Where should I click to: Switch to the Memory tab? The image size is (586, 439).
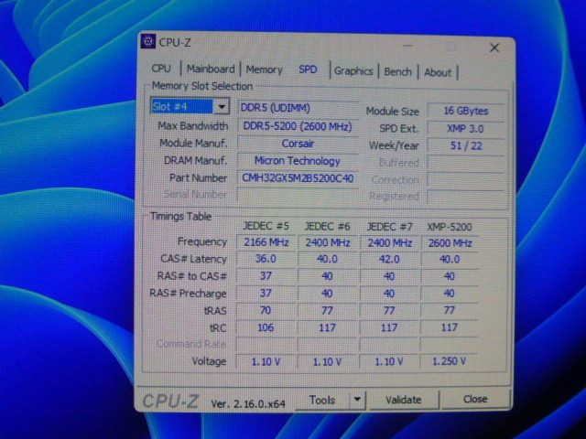pyautogui.click(x=264, y=70)
